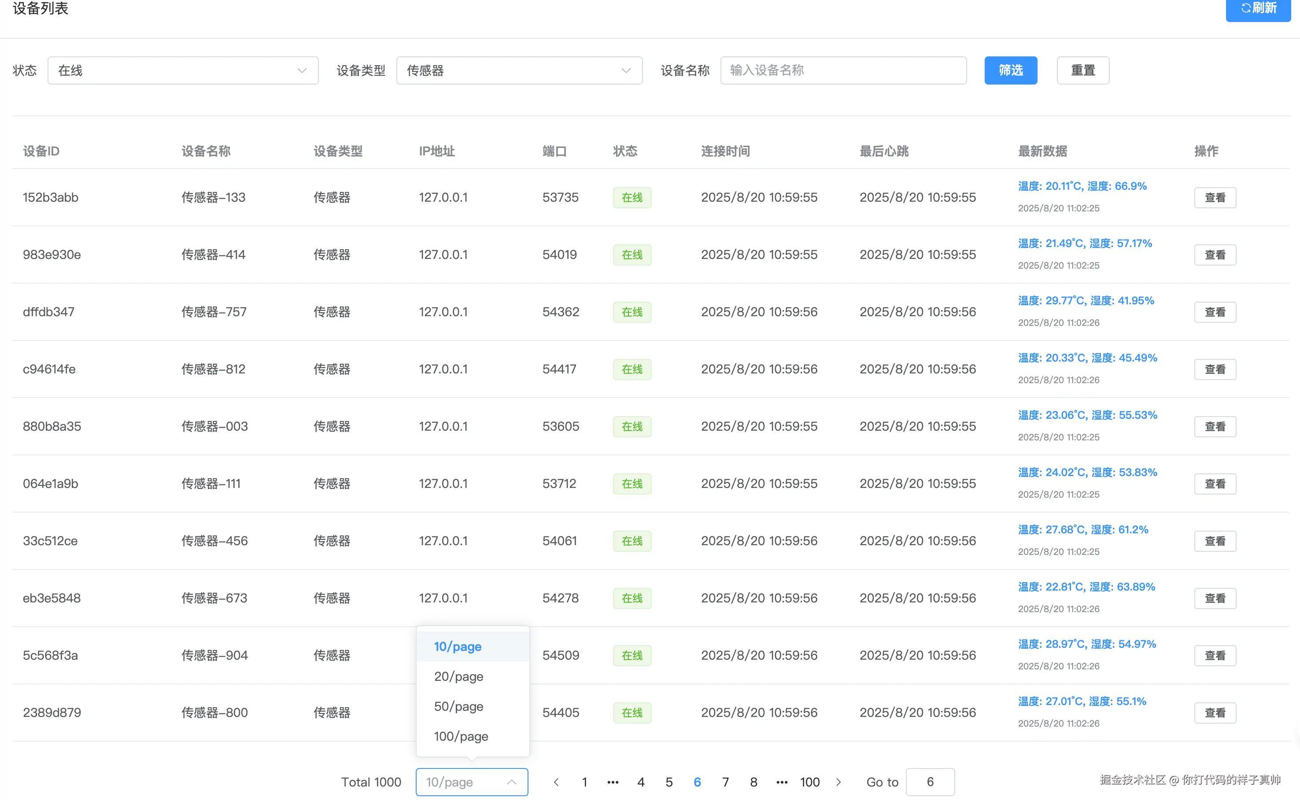Open temperature data link for 传感器-757
The image size is (1300, 805).
1086,300
